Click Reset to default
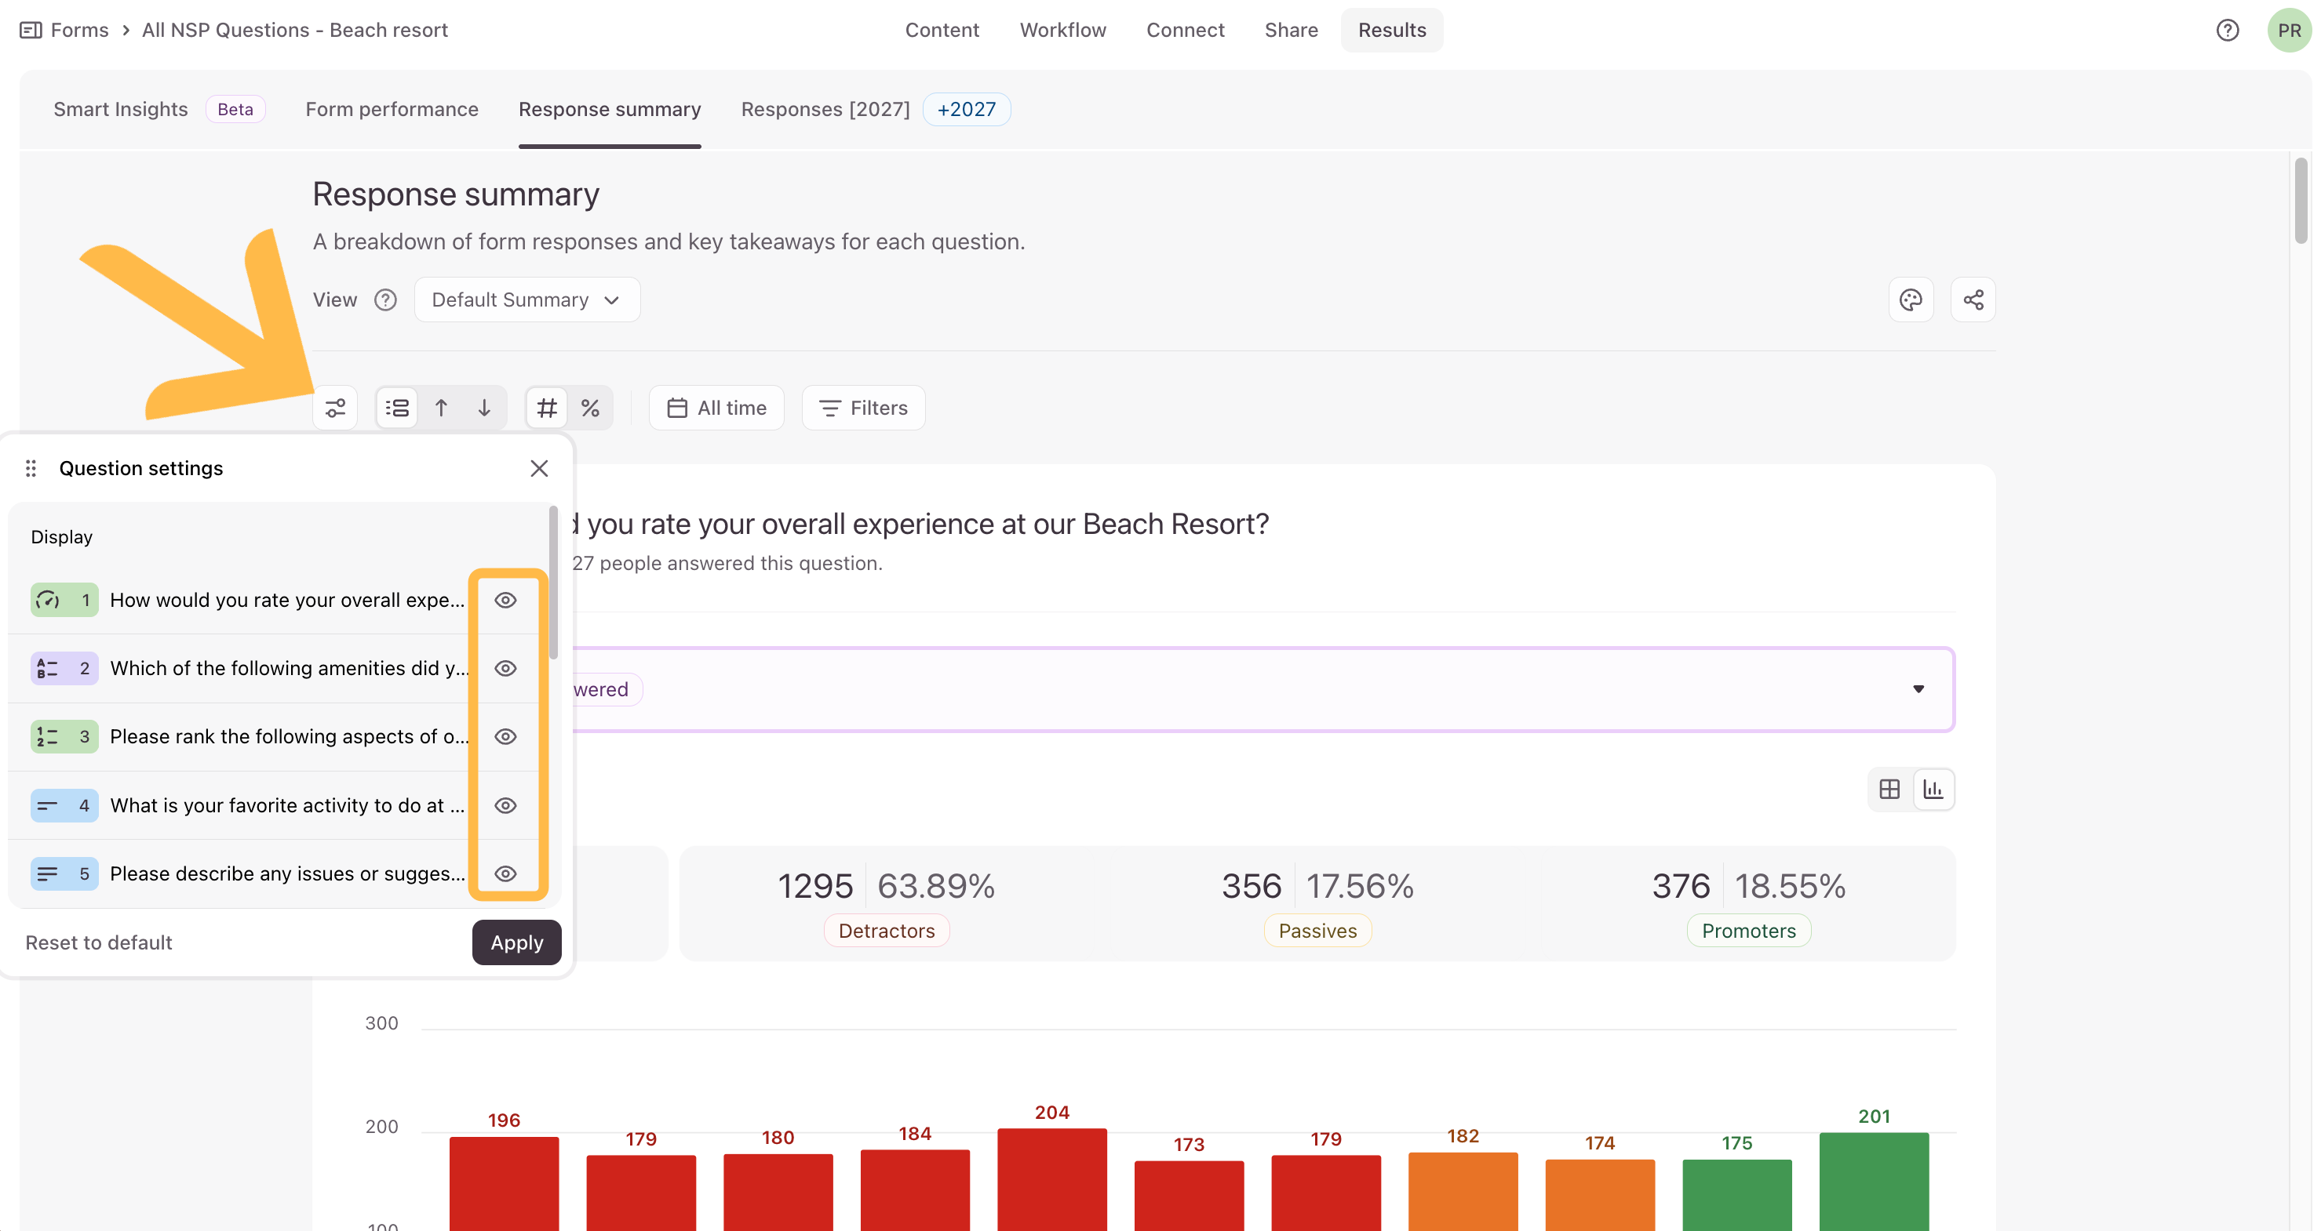The height and width of the screenshot is (1231, 2321). (99, 942)
